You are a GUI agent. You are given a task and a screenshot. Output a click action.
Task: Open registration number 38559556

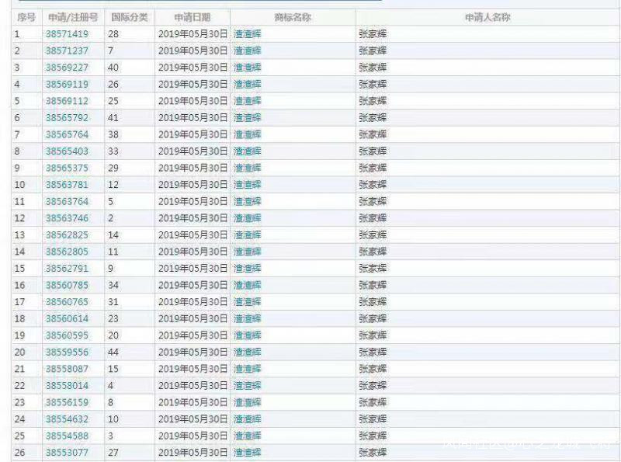(67, 352)
